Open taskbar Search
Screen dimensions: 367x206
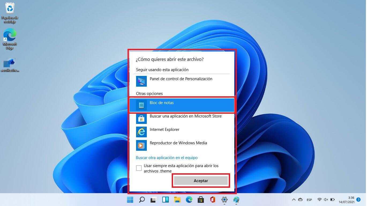click(x=142, y=200)
